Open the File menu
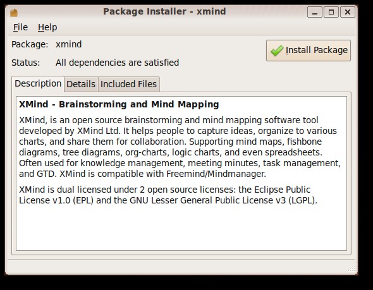 [x=20, y=27]
